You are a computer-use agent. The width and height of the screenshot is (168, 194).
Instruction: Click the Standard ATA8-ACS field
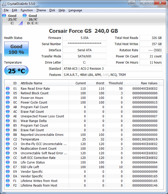(113, 68)
